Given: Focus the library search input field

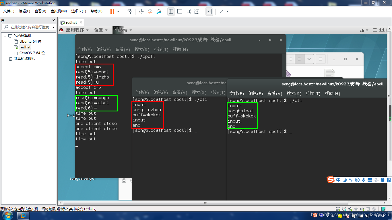Looking at the screenshot, I should tap(29, 27).
